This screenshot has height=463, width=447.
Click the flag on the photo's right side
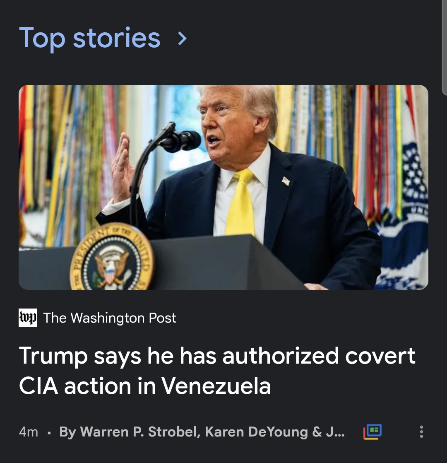pos(407,212)
